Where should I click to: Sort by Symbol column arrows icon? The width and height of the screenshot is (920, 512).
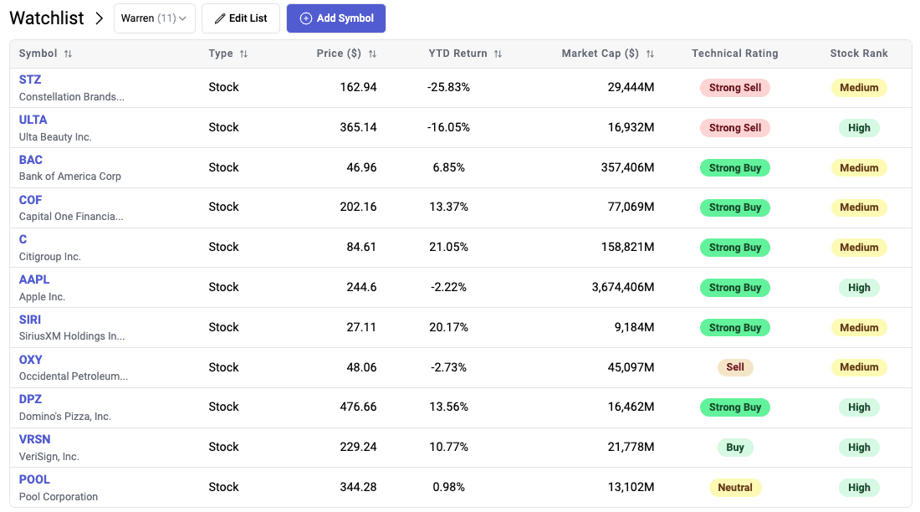pos(69,54)
